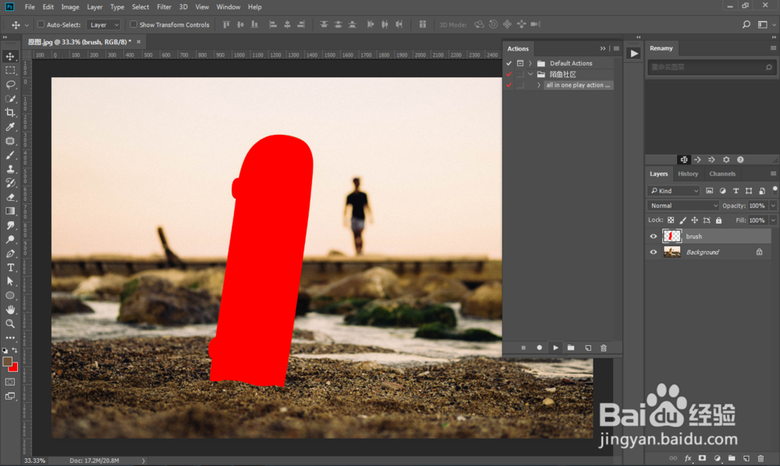Delete action using Actions trash icon

tap(604, 348)
